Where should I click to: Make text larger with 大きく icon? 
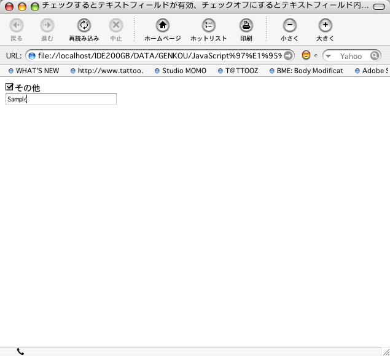coord(325,25)
